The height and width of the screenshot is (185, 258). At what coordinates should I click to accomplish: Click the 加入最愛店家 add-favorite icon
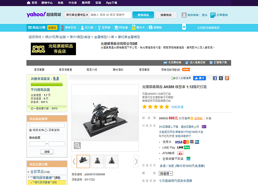187,62
